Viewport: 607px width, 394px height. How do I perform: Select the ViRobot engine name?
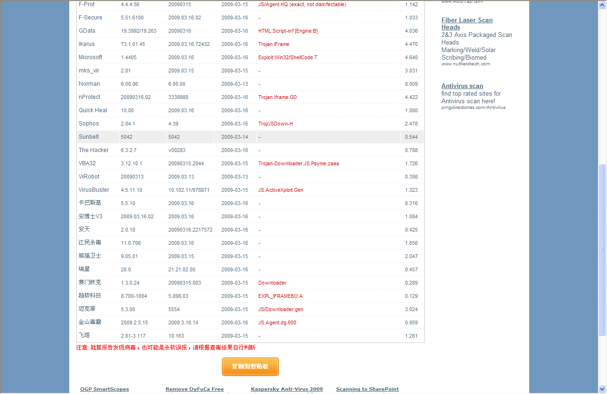click(89, 177)
